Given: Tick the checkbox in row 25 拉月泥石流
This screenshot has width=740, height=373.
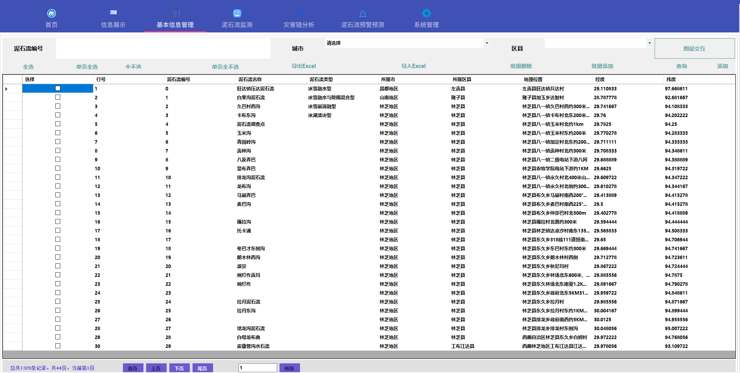Looking at the screenshot, I should pyautogui.click(x=58, y=302).
